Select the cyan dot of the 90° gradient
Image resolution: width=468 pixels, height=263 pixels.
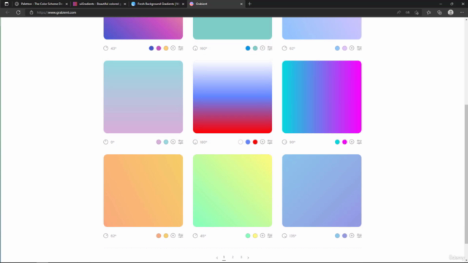tap(337, 142)
